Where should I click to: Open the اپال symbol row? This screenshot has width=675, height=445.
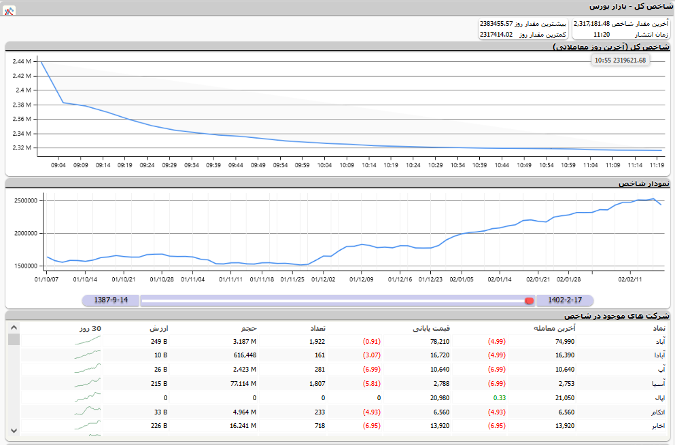click(659, 397)
